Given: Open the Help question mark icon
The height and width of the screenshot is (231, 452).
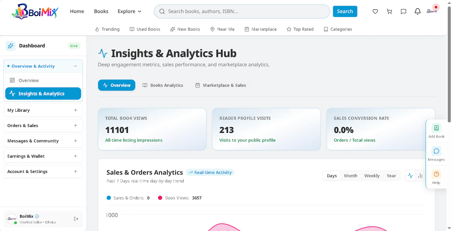Looking at the screenshot, I should (436, 174).
